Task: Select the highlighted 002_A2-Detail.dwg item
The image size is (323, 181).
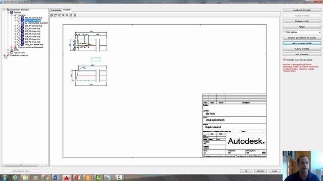Action: coord(32,21)
